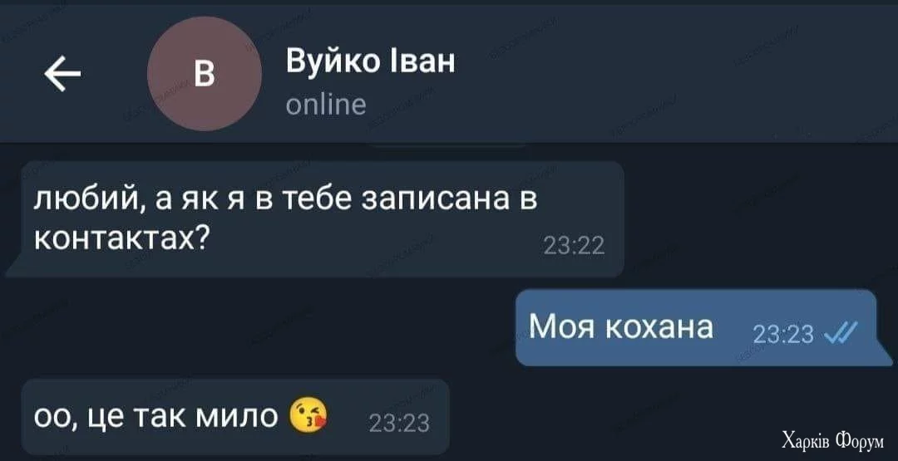Click the letter "В" inside the avatar
The width and height of the screenshot is (898, 461).
pyautogui.click(x=205, y=75)
